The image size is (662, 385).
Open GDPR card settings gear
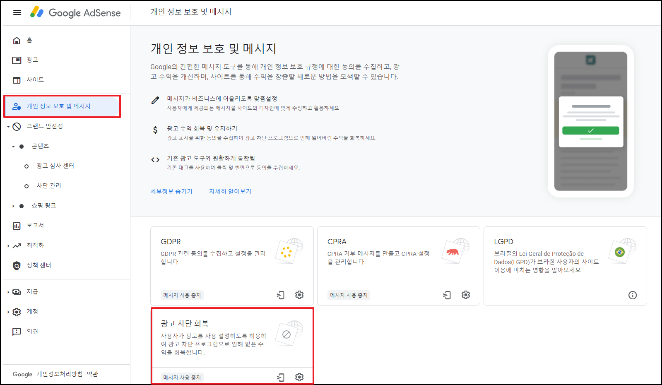click(299, 295)
